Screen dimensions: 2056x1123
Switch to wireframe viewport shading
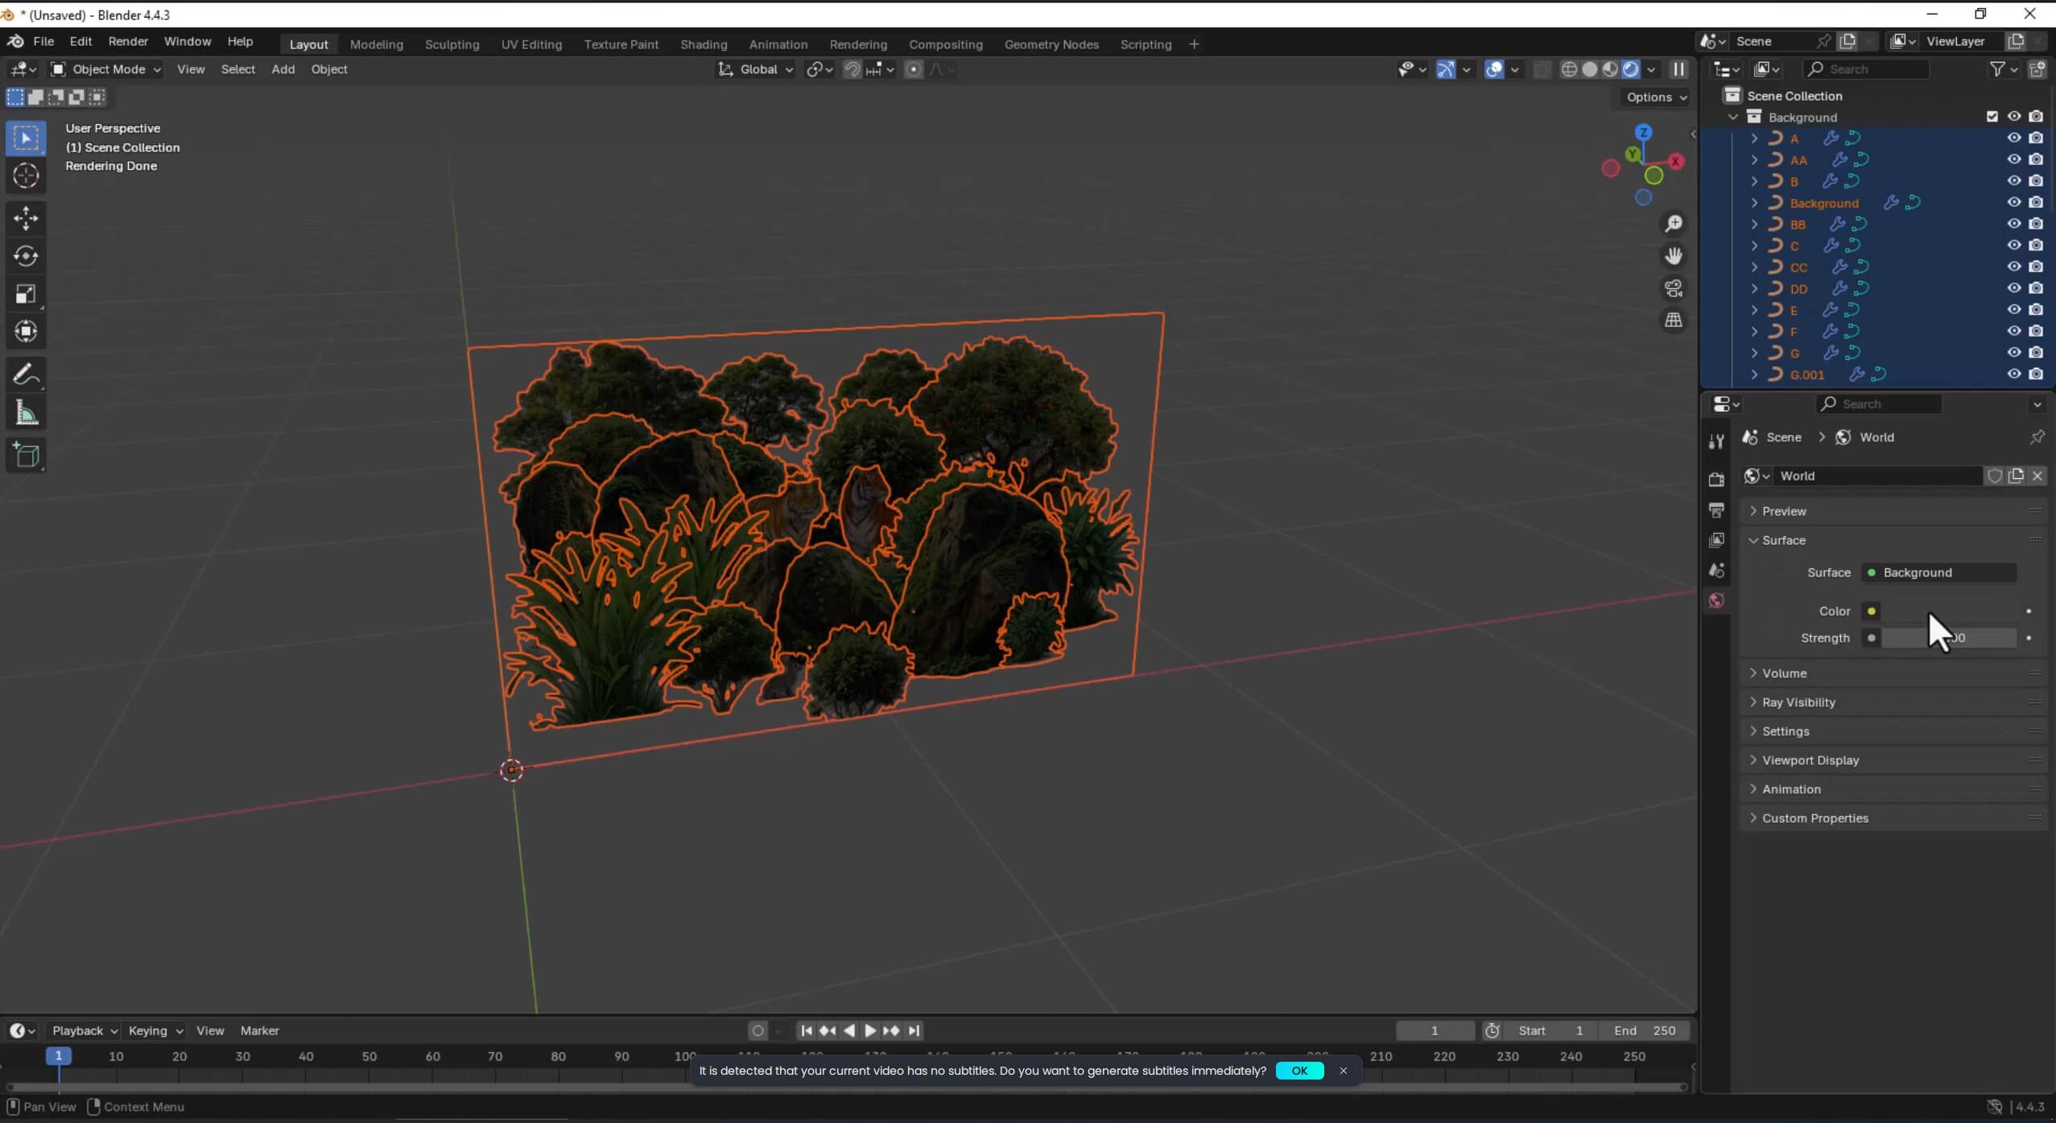[x=1569, y=69]
